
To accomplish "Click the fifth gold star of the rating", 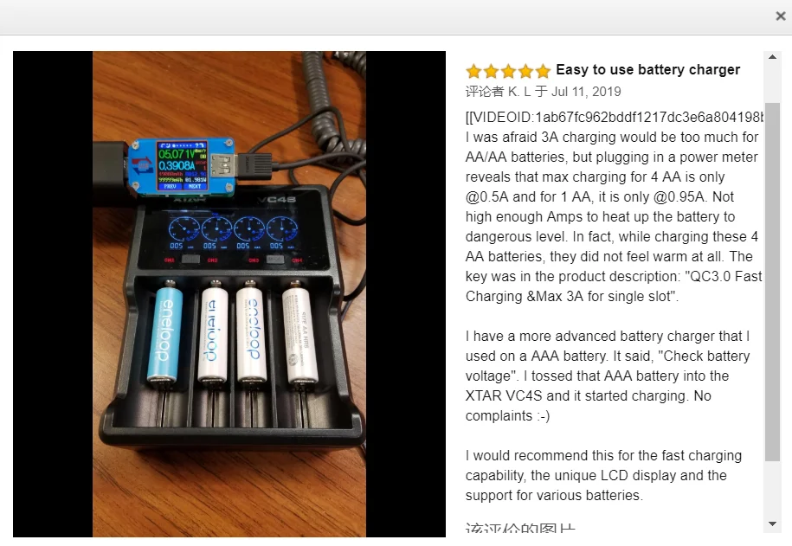I will (x=543, y=71).
